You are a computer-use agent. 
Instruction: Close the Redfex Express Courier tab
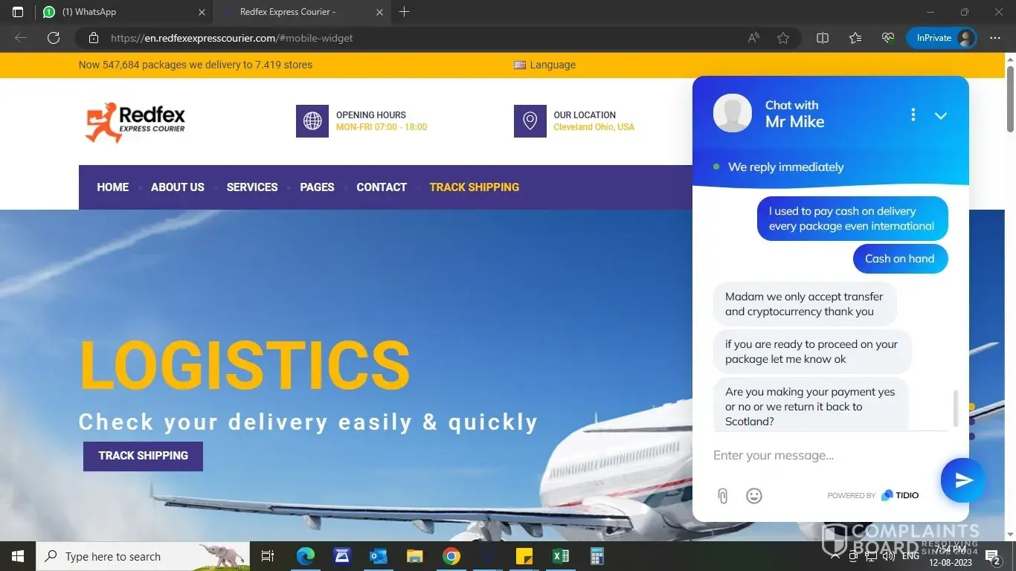pos(379,12)
